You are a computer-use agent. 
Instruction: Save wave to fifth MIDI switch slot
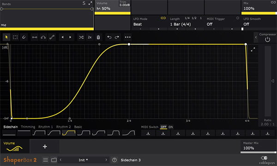tap(208, 133)
